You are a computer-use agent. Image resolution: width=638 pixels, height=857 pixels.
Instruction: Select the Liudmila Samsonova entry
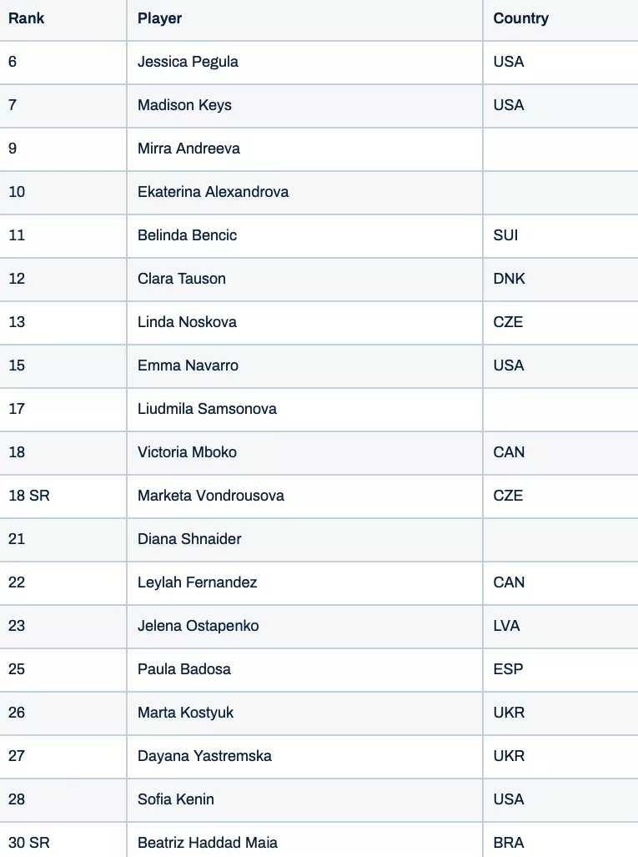point(207,409)
